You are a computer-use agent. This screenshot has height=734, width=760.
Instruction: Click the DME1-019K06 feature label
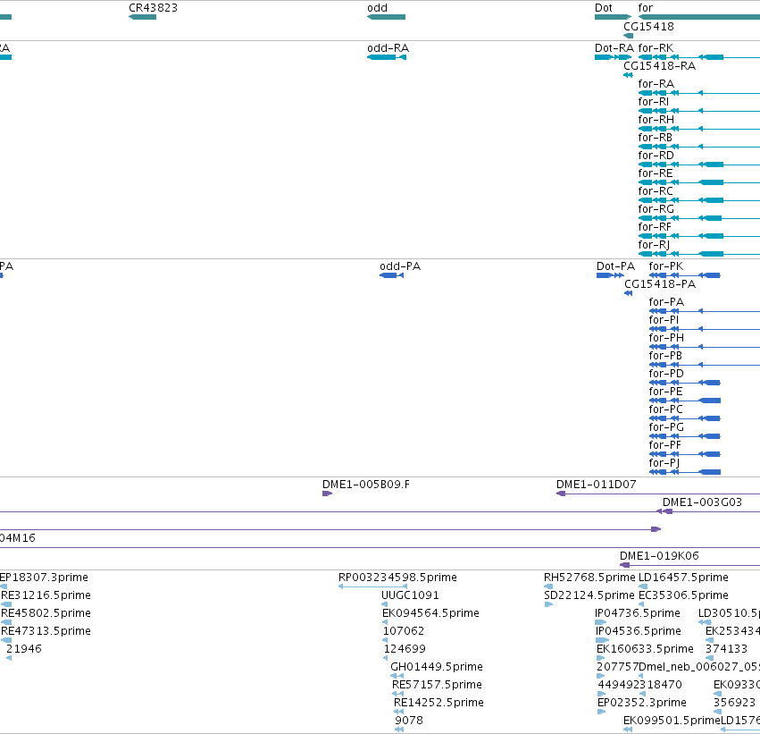pos(659,556)
